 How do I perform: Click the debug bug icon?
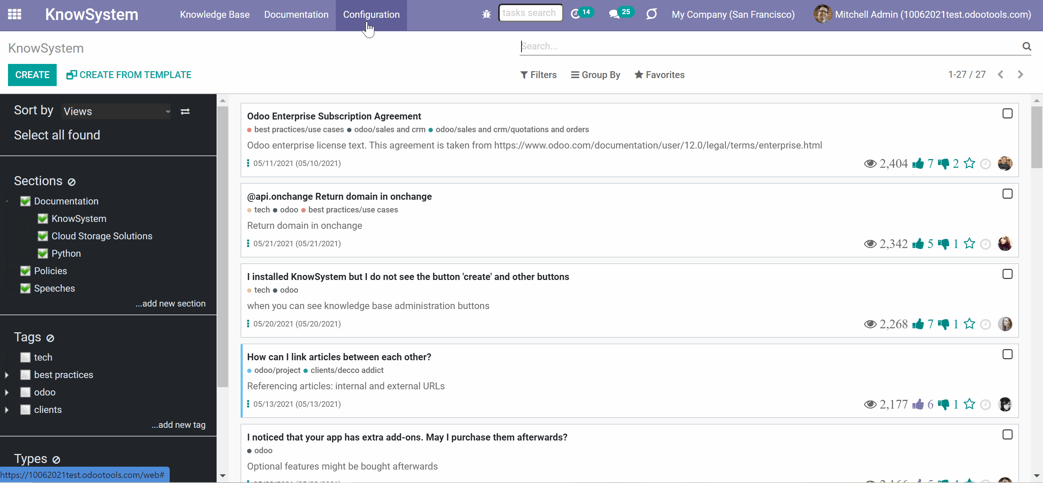486,15
